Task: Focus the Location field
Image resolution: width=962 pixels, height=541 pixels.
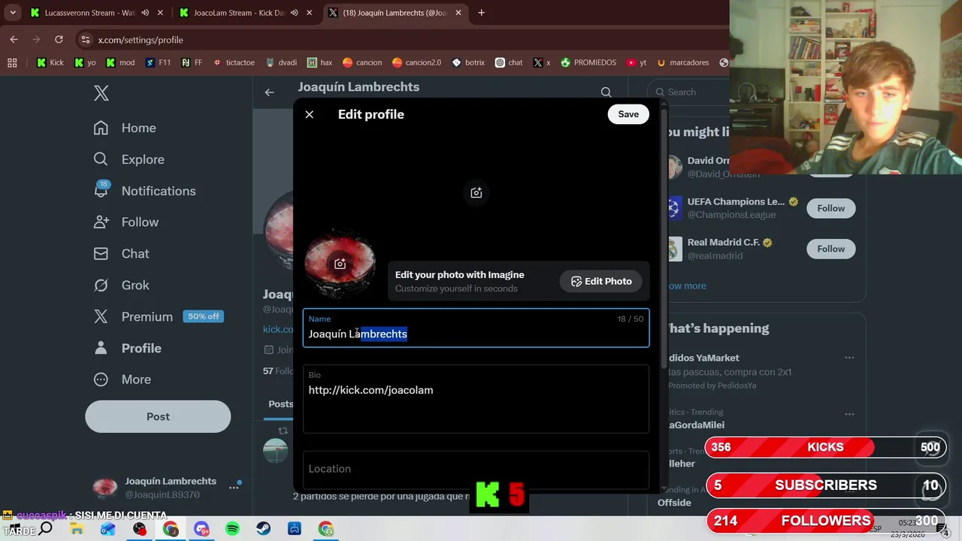Action: click(476, 470)
